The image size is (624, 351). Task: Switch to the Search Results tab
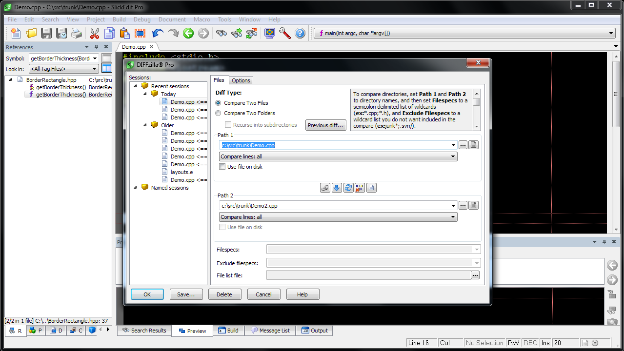144,331
